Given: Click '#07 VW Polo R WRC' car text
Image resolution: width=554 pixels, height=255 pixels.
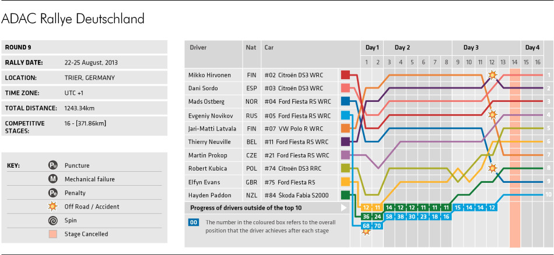Looking at the screenshot, I should (x=293, y=129).
